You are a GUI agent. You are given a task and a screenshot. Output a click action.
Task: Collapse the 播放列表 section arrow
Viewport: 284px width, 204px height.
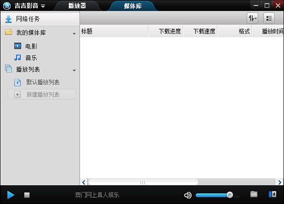(x=74, y=70)
